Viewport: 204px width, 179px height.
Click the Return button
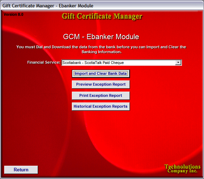pos(21,170)
